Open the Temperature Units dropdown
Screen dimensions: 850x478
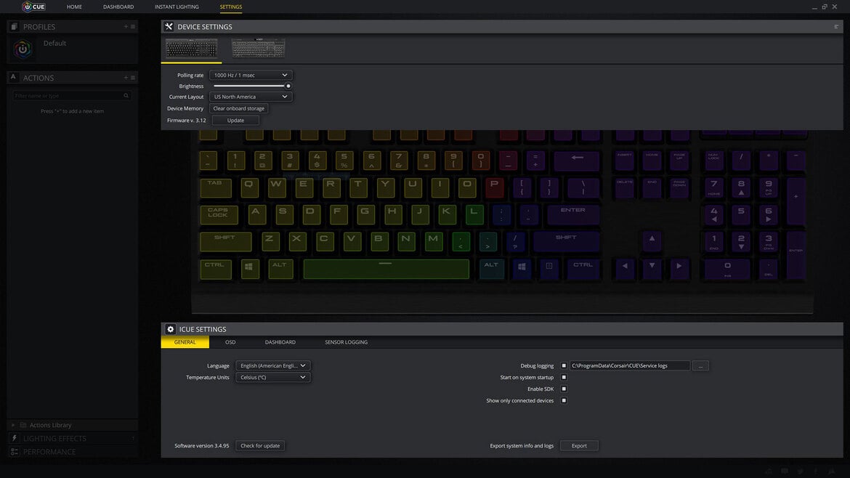click(x=272, y=377)
